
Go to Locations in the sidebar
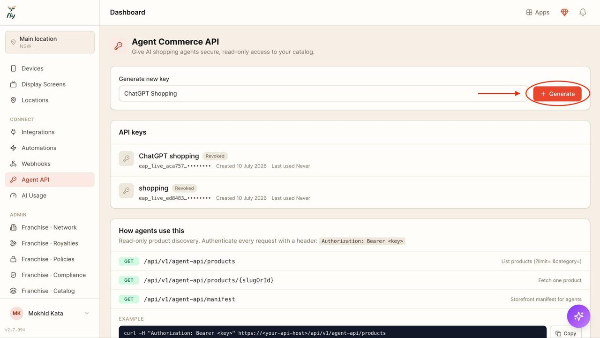pyautogui.click(x=50, y=100)
